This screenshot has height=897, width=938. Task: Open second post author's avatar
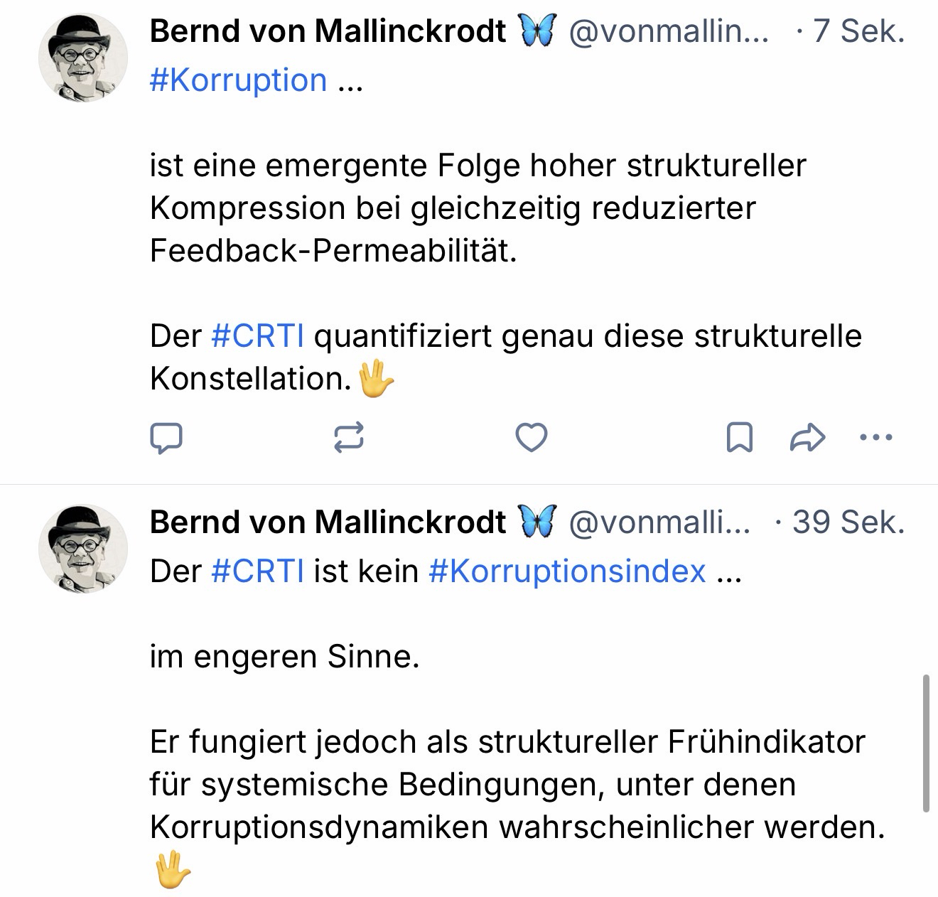coord(82,548)
